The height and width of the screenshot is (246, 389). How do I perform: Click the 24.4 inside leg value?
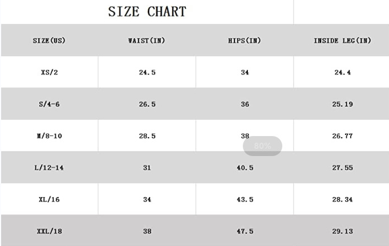tap(342, 72)
